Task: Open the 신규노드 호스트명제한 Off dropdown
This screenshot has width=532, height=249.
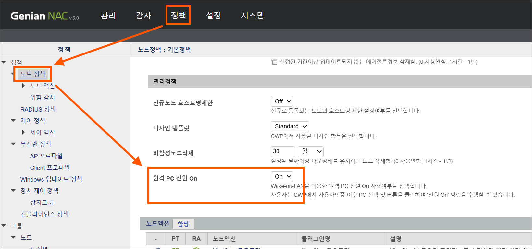Action: (x=282, y=101)
